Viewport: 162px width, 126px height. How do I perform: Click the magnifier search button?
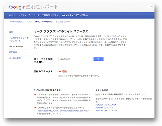pos(99,59)
